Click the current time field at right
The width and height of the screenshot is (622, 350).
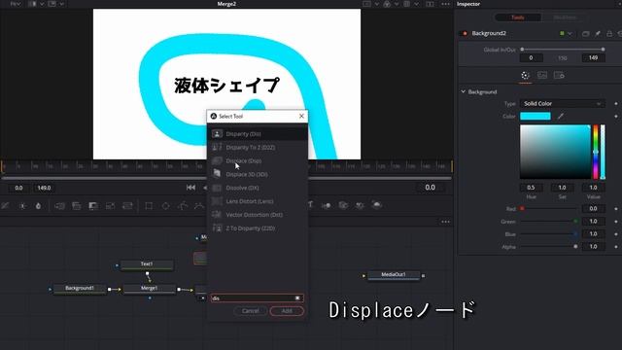coord(430,188)
